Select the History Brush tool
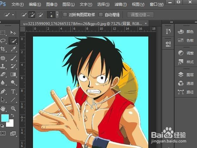Screen dimensions: 197x148 tap(13, 66)
